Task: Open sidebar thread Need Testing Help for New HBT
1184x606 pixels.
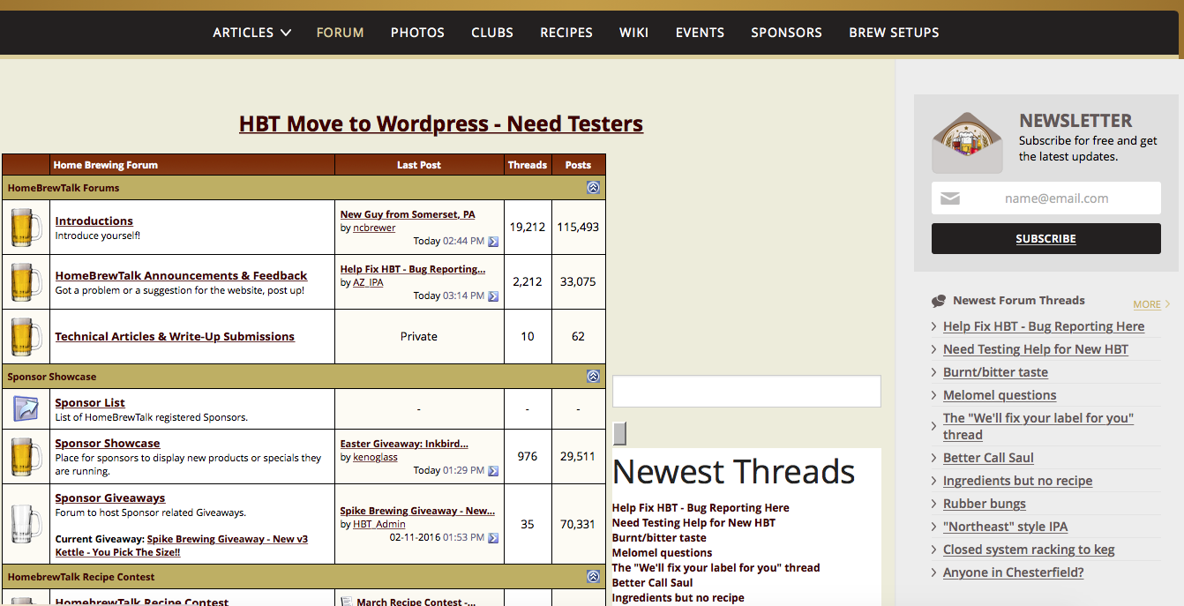Action: tap(1036, 349)
